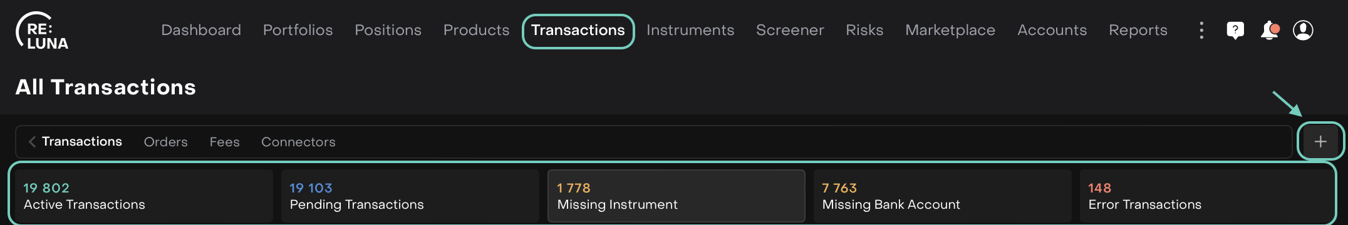Viewport: 1348px width, 225px height.
Task: Navigate to Positions
Action: coord(388,30)
